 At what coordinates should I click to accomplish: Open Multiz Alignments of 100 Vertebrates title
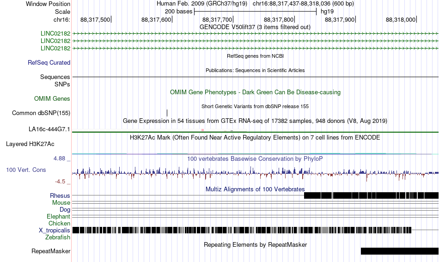(255, 189)
